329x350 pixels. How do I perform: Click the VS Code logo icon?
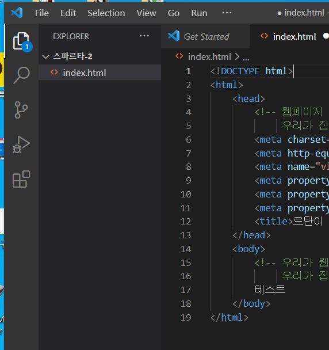17,13
